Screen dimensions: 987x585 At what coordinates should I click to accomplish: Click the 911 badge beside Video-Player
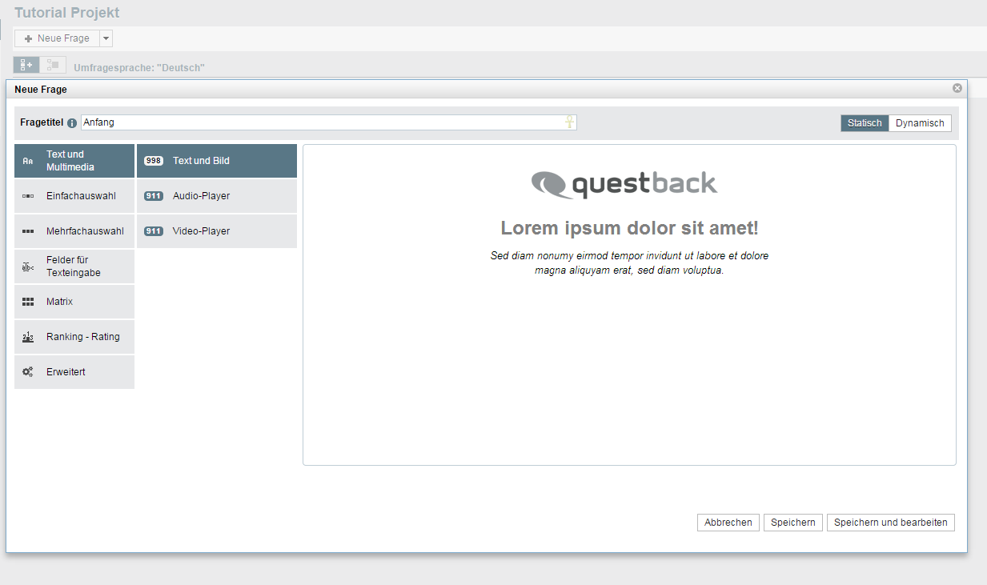point(154,231)
